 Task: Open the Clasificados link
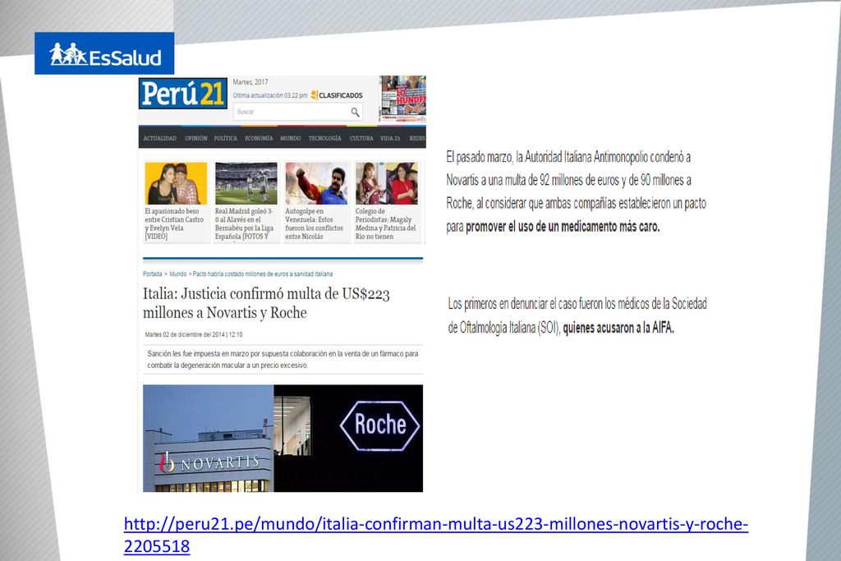(337, 95)
